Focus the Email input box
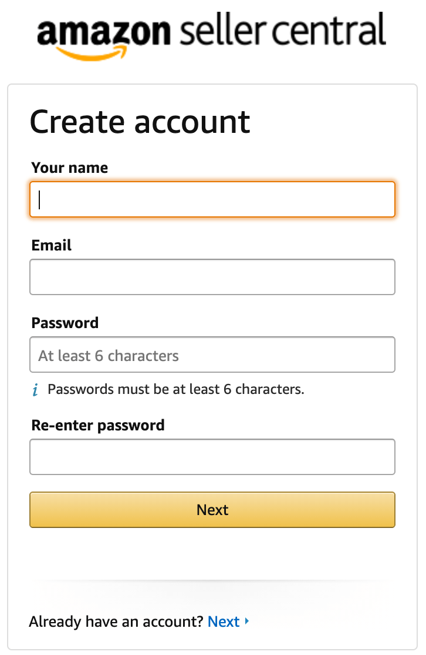Screen dimensions: 426x655 coord(212,277)
